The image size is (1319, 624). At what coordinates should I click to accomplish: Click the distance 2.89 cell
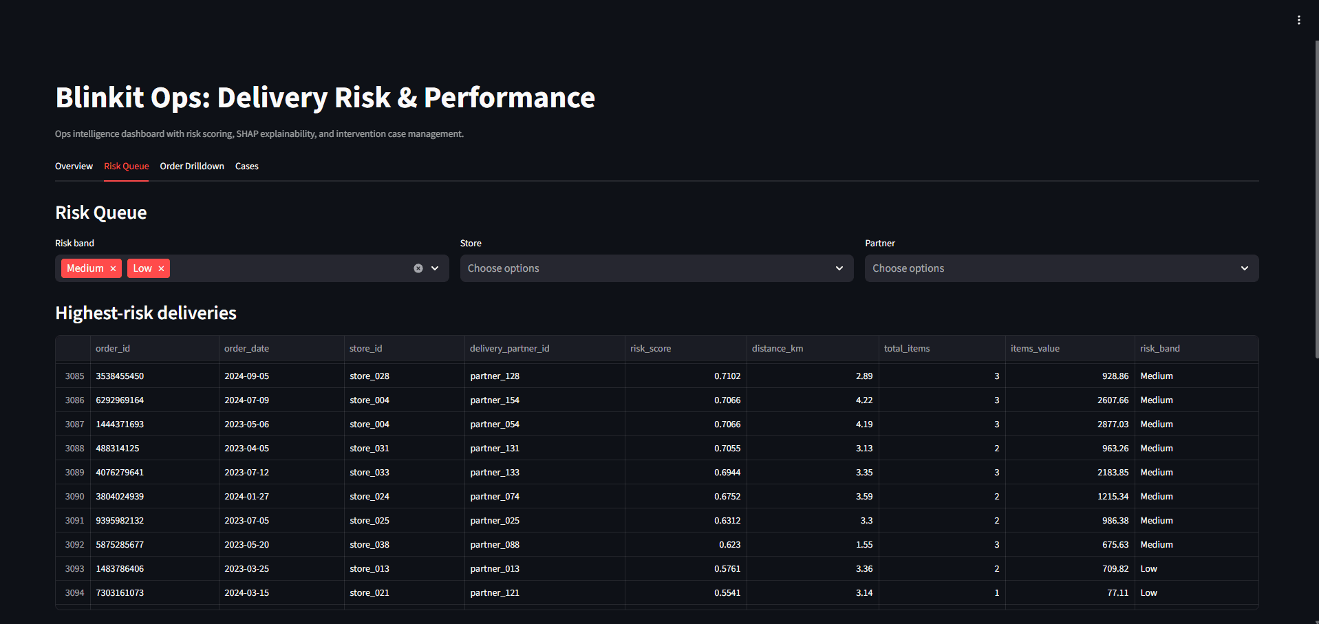click(x=813, y=376)
